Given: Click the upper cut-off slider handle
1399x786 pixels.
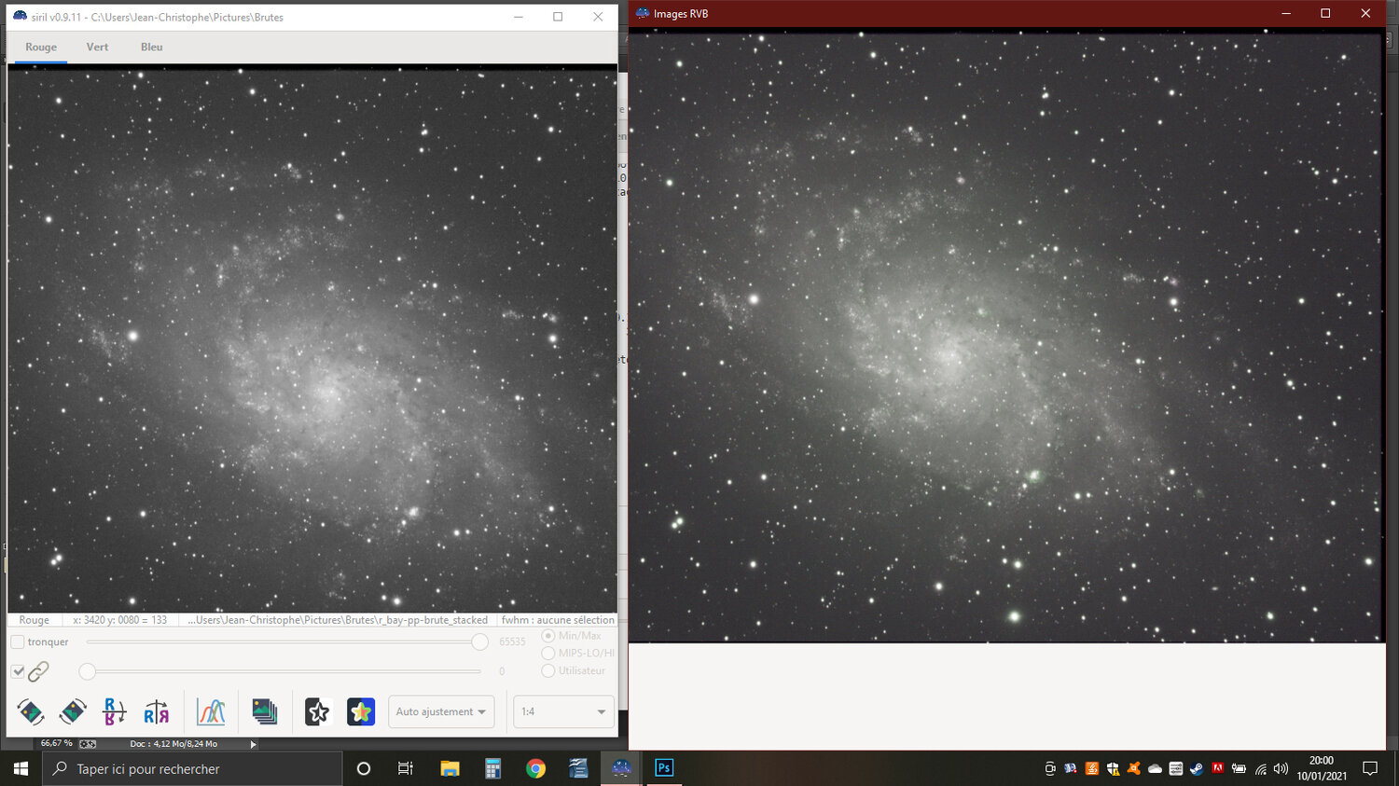Looking at the screenshot, I should (479, 641).
